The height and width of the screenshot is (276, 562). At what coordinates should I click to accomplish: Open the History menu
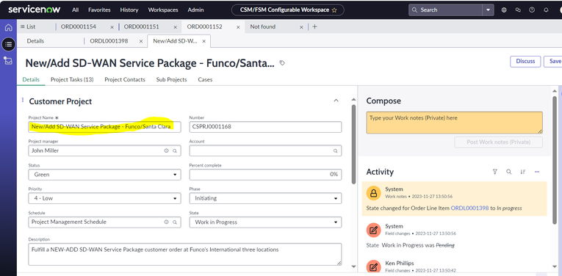point(129,10)
